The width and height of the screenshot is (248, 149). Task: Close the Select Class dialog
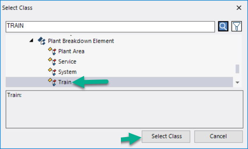[239, 8]
